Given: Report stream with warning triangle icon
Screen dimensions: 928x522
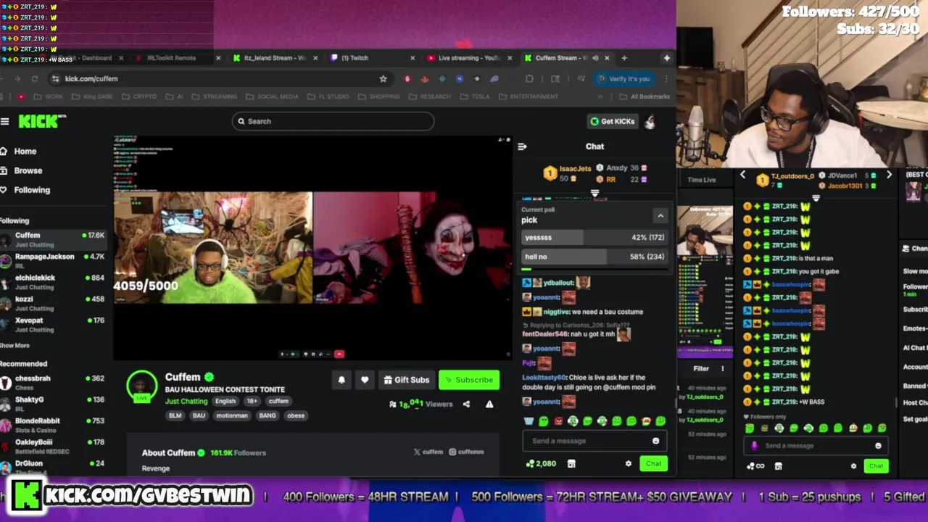Looking at the screenshot, I should coord(489,404).
